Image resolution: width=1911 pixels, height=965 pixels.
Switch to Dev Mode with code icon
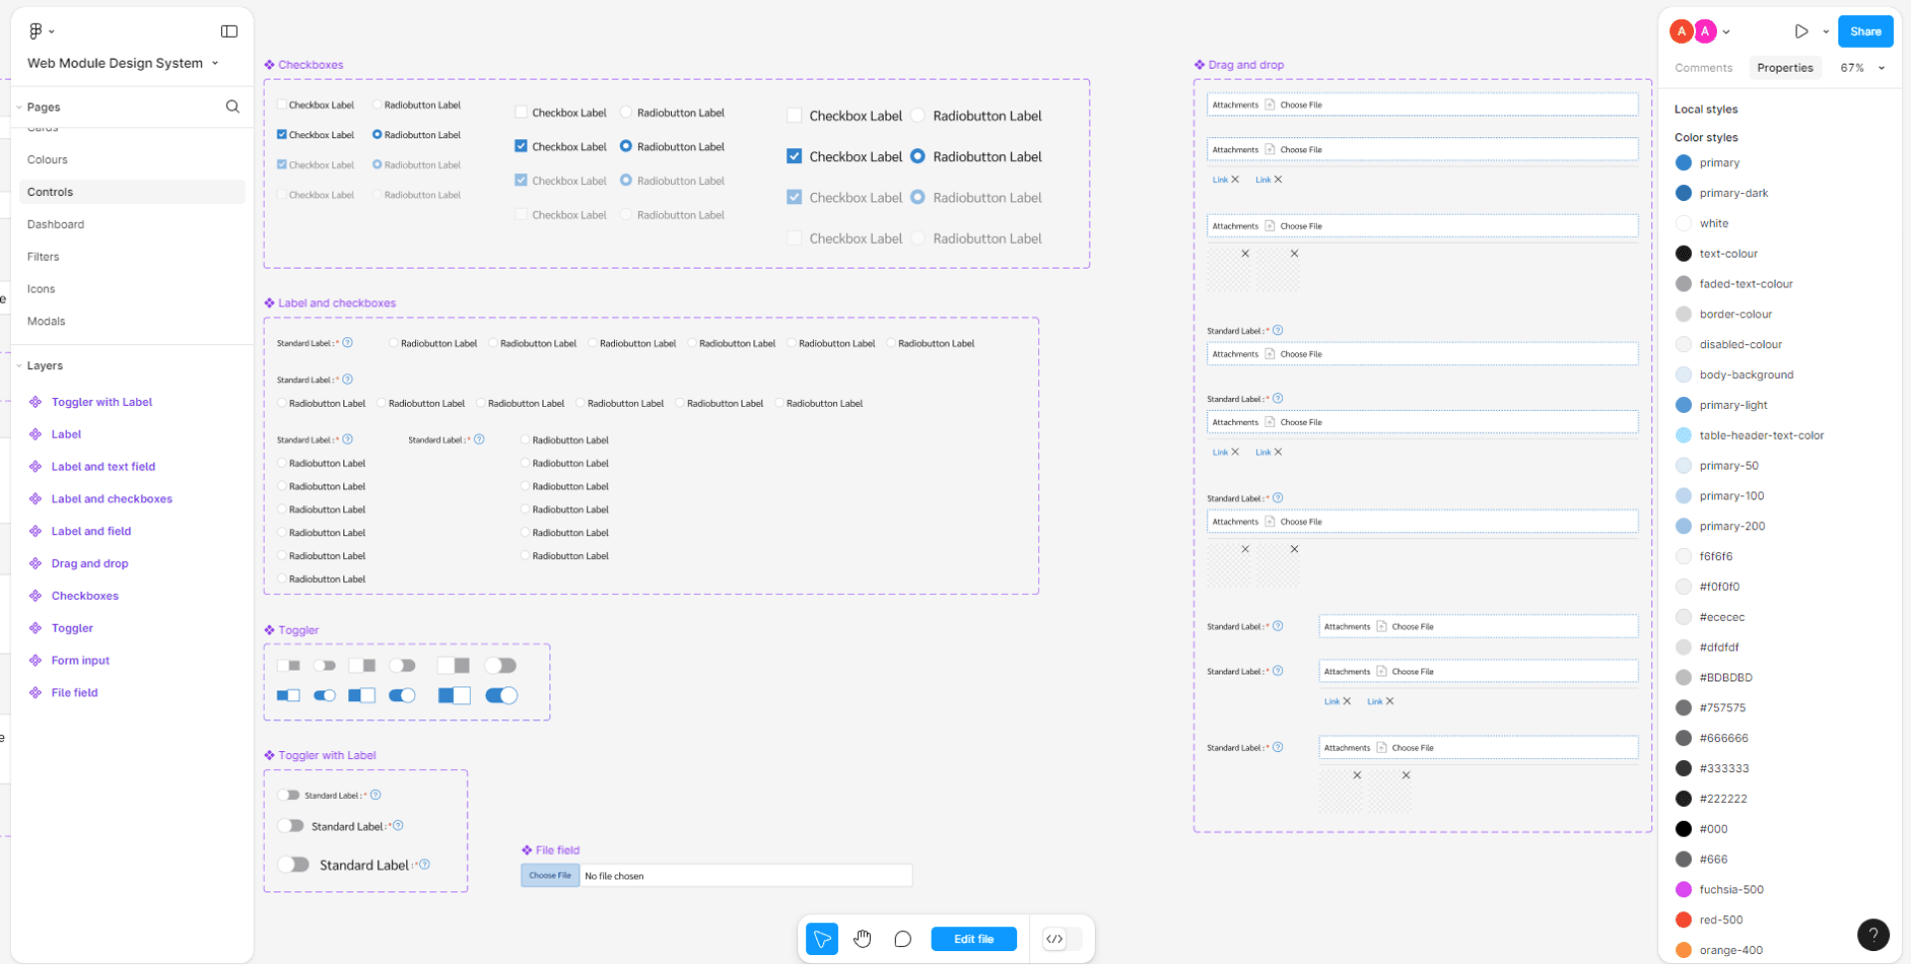pos(1057,938)
